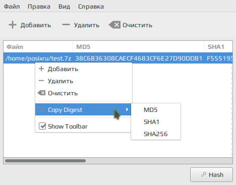Click the backspace icon beside toolbar Очистить
Image resolution: width=236 pixels, height=185 pixels.
pos(114,25)
